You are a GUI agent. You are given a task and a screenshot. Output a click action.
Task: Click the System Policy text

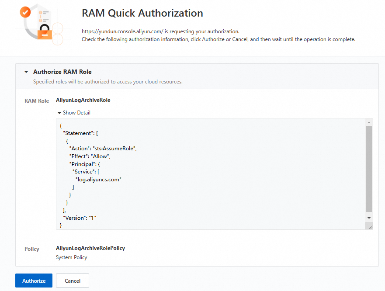72,257
